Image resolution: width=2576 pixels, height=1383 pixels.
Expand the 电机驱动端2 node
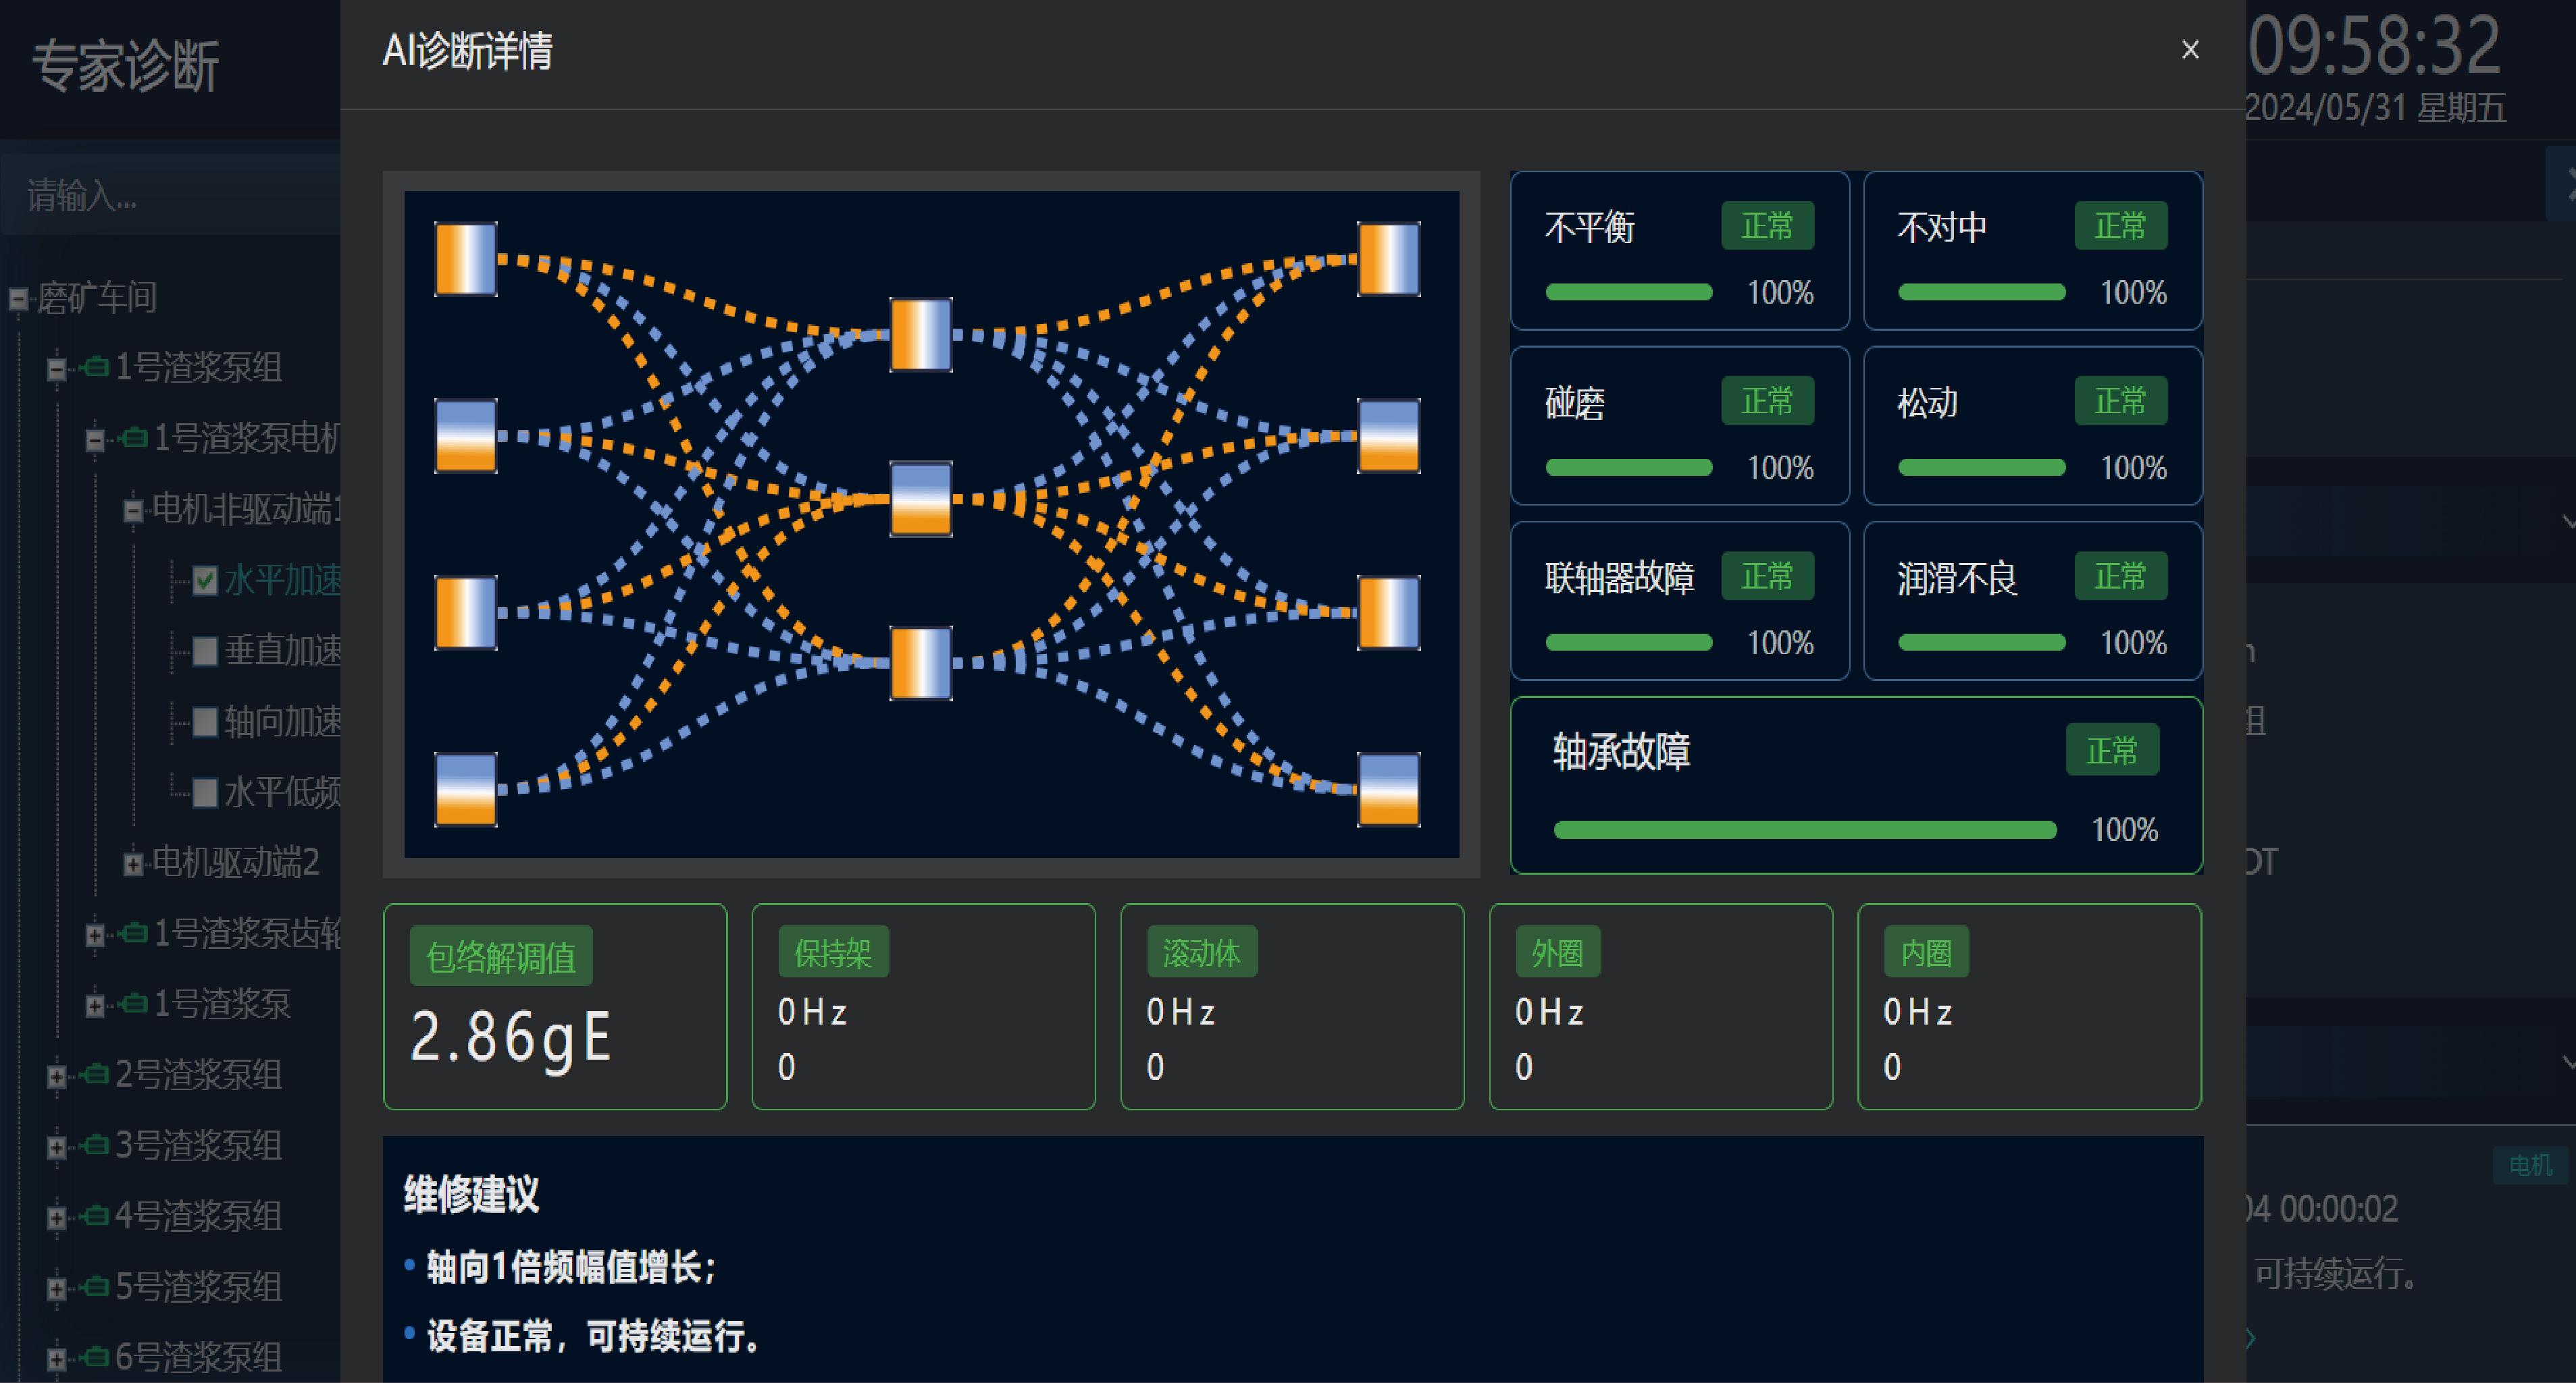[132, 863]
